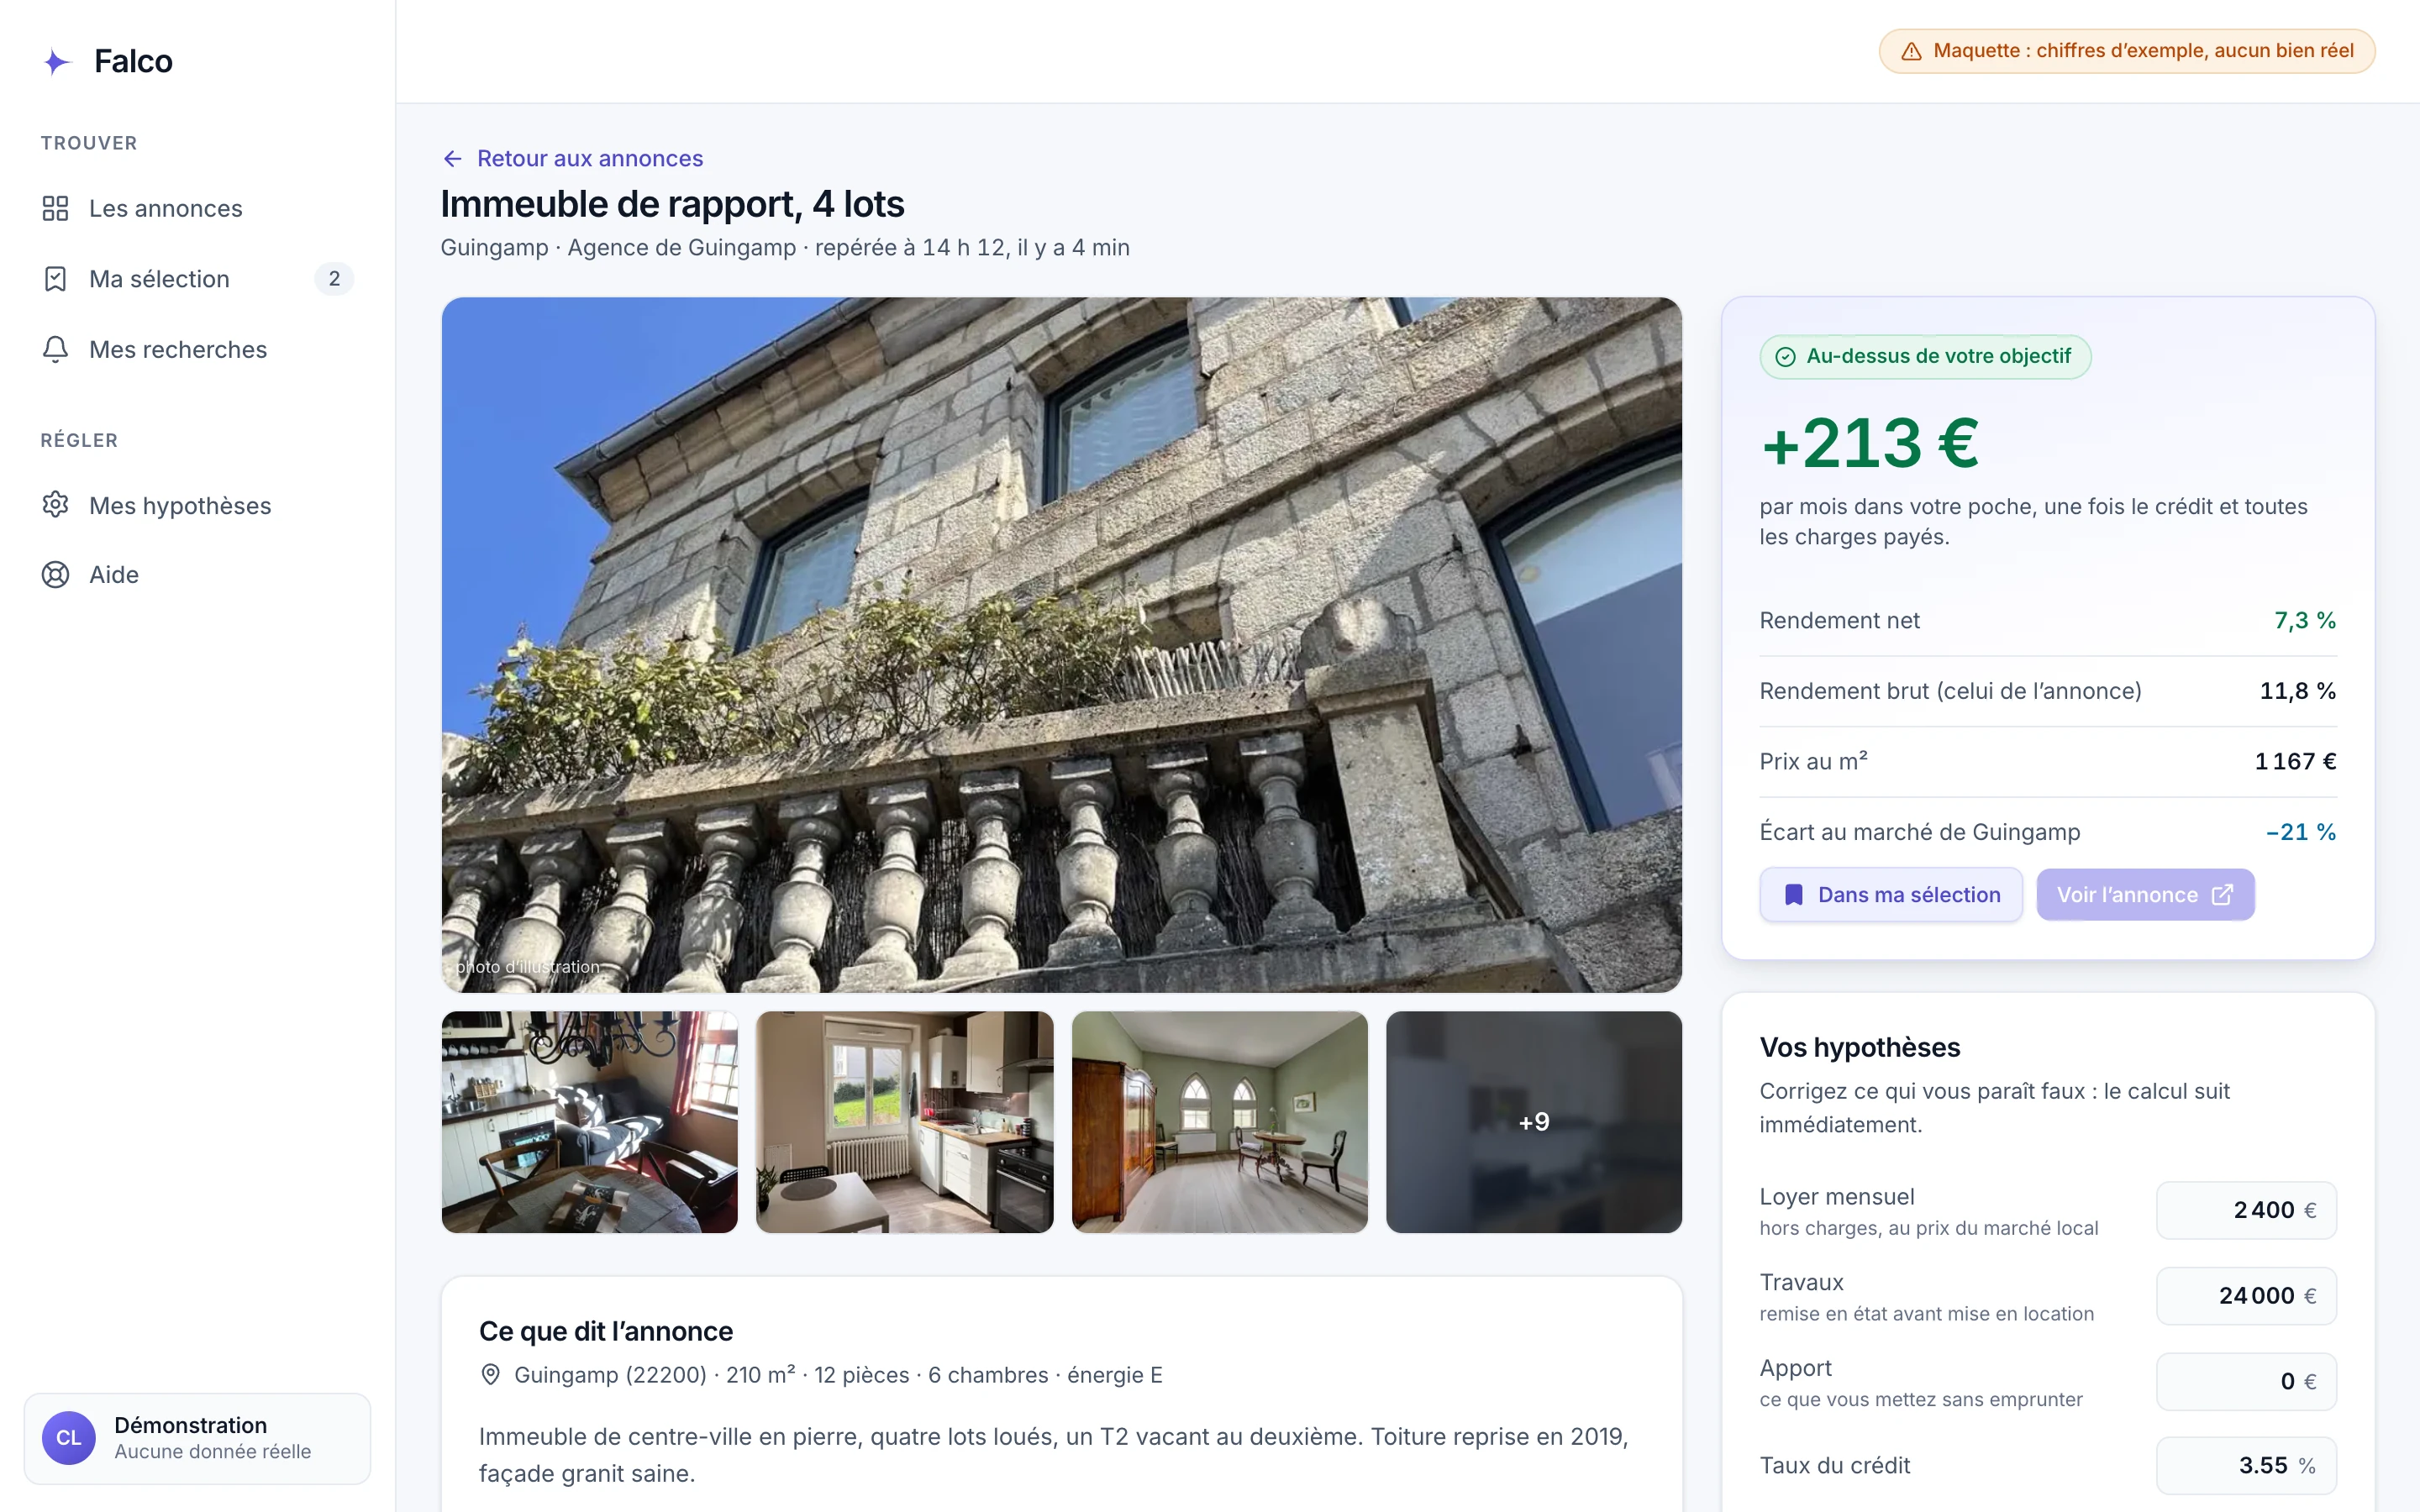Viewport: 2420px width, 1512px height.
Task: Open Mes recherches in sidebar
Action: (197, 349)
